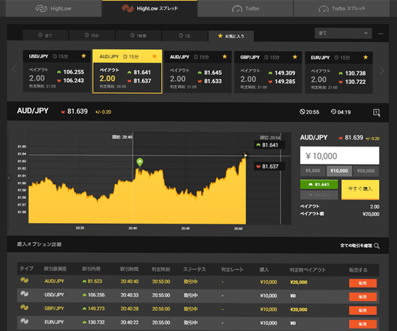
Task: Click the ステータス column header
Action: 194,269
